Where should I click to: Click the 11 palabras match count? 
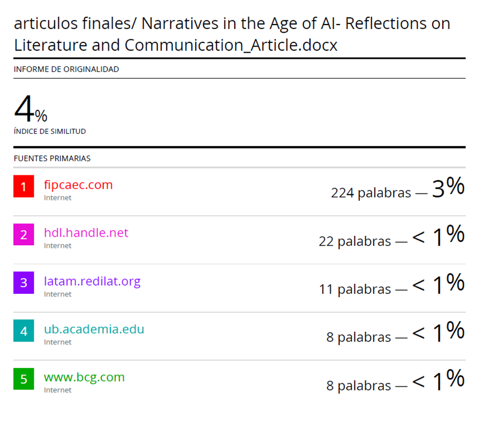click(355, 289)
